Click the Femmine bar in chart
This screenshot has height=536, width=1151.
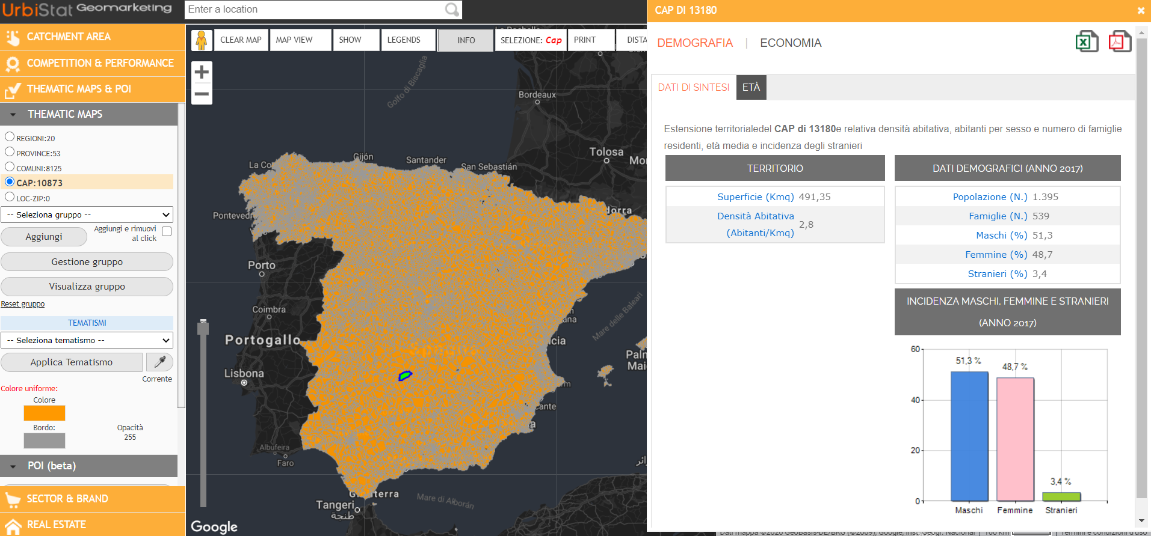point(1015,439)
